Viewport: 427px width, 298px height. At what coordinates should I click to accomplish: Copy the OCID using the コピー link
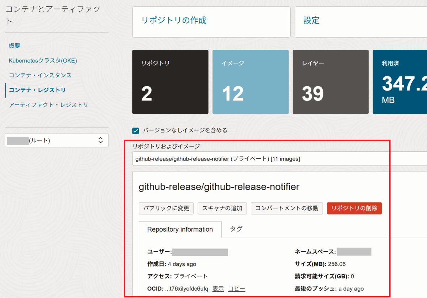pos(236,288)
